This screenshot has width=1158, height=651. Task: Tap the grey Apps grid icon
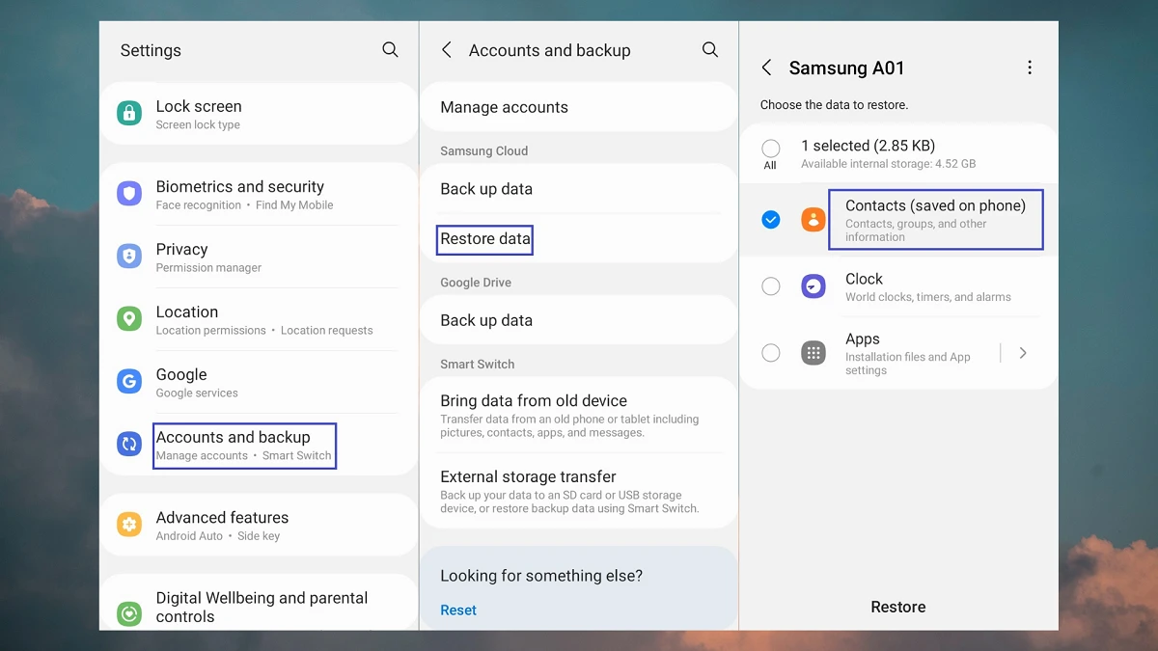point(813,353)
